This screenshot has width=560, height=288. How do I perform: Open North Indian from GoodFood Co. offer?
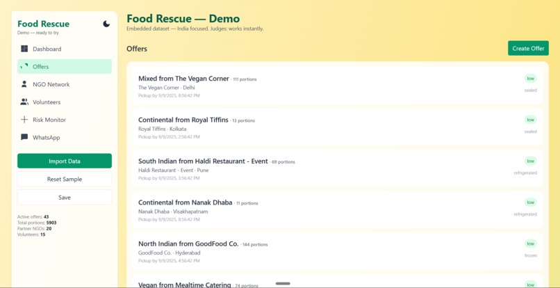[x=337, y=252]
